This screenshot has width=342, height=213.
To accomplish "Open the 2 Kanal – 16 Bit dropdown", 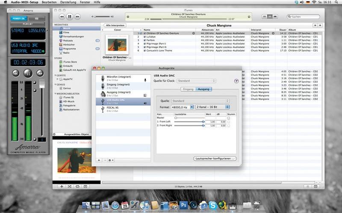I will click(212, 107).
